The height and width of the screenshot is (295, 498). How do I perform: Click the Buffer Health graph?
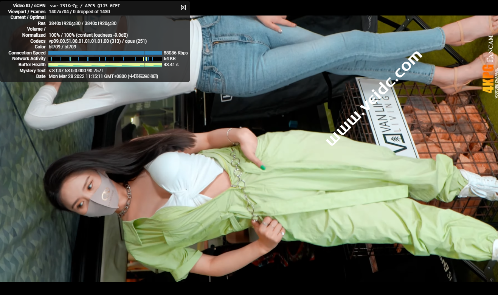[x=105, y=65]
